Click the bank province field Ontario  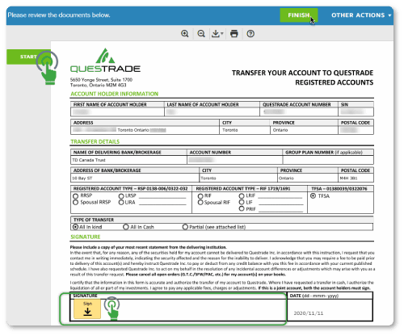(x=308, y=178)
